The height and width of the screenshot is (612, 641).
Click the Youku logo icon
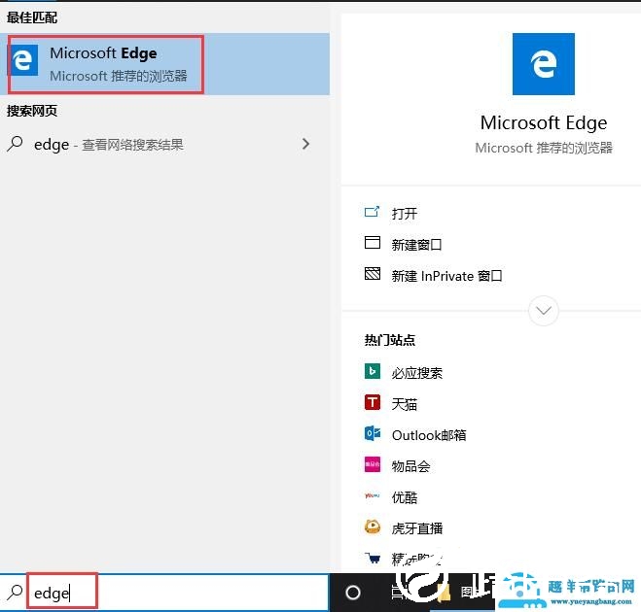[372, 495]
